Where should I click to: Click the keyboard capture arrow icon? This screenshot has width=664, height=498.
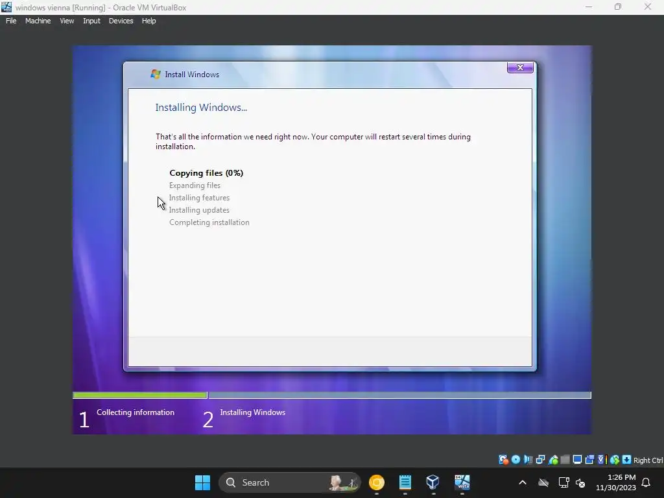pos(627,460)
